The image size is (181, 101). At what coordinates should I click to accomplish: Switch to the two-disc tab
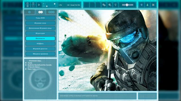coord(40,12)
